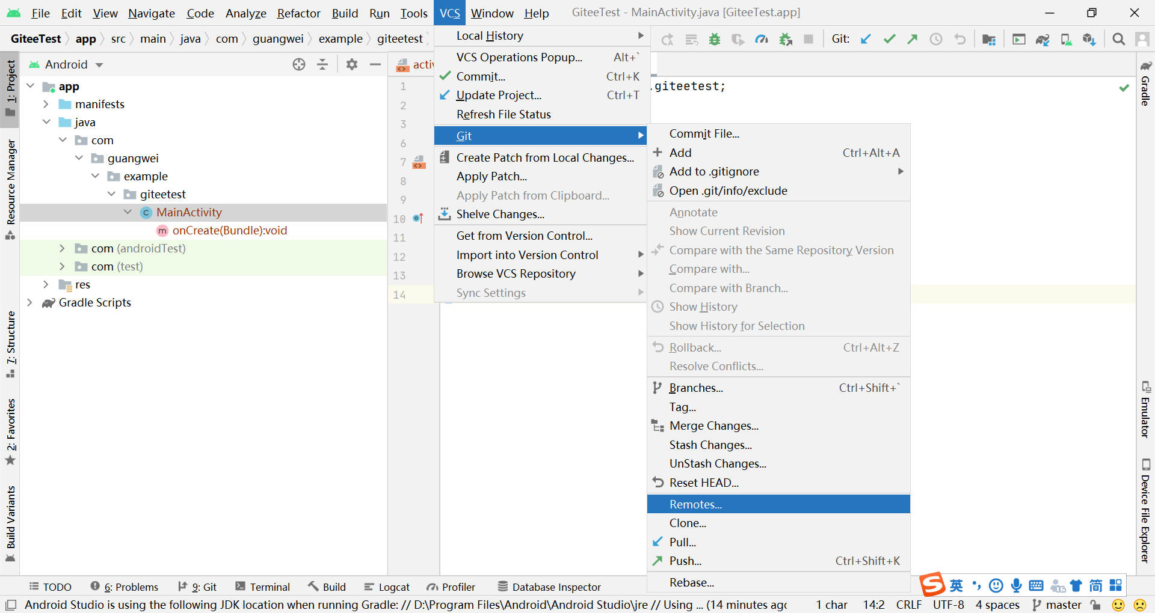Toggle the Favorites side tab
This screenshot has width=1155, height=613.
point(10,431)
